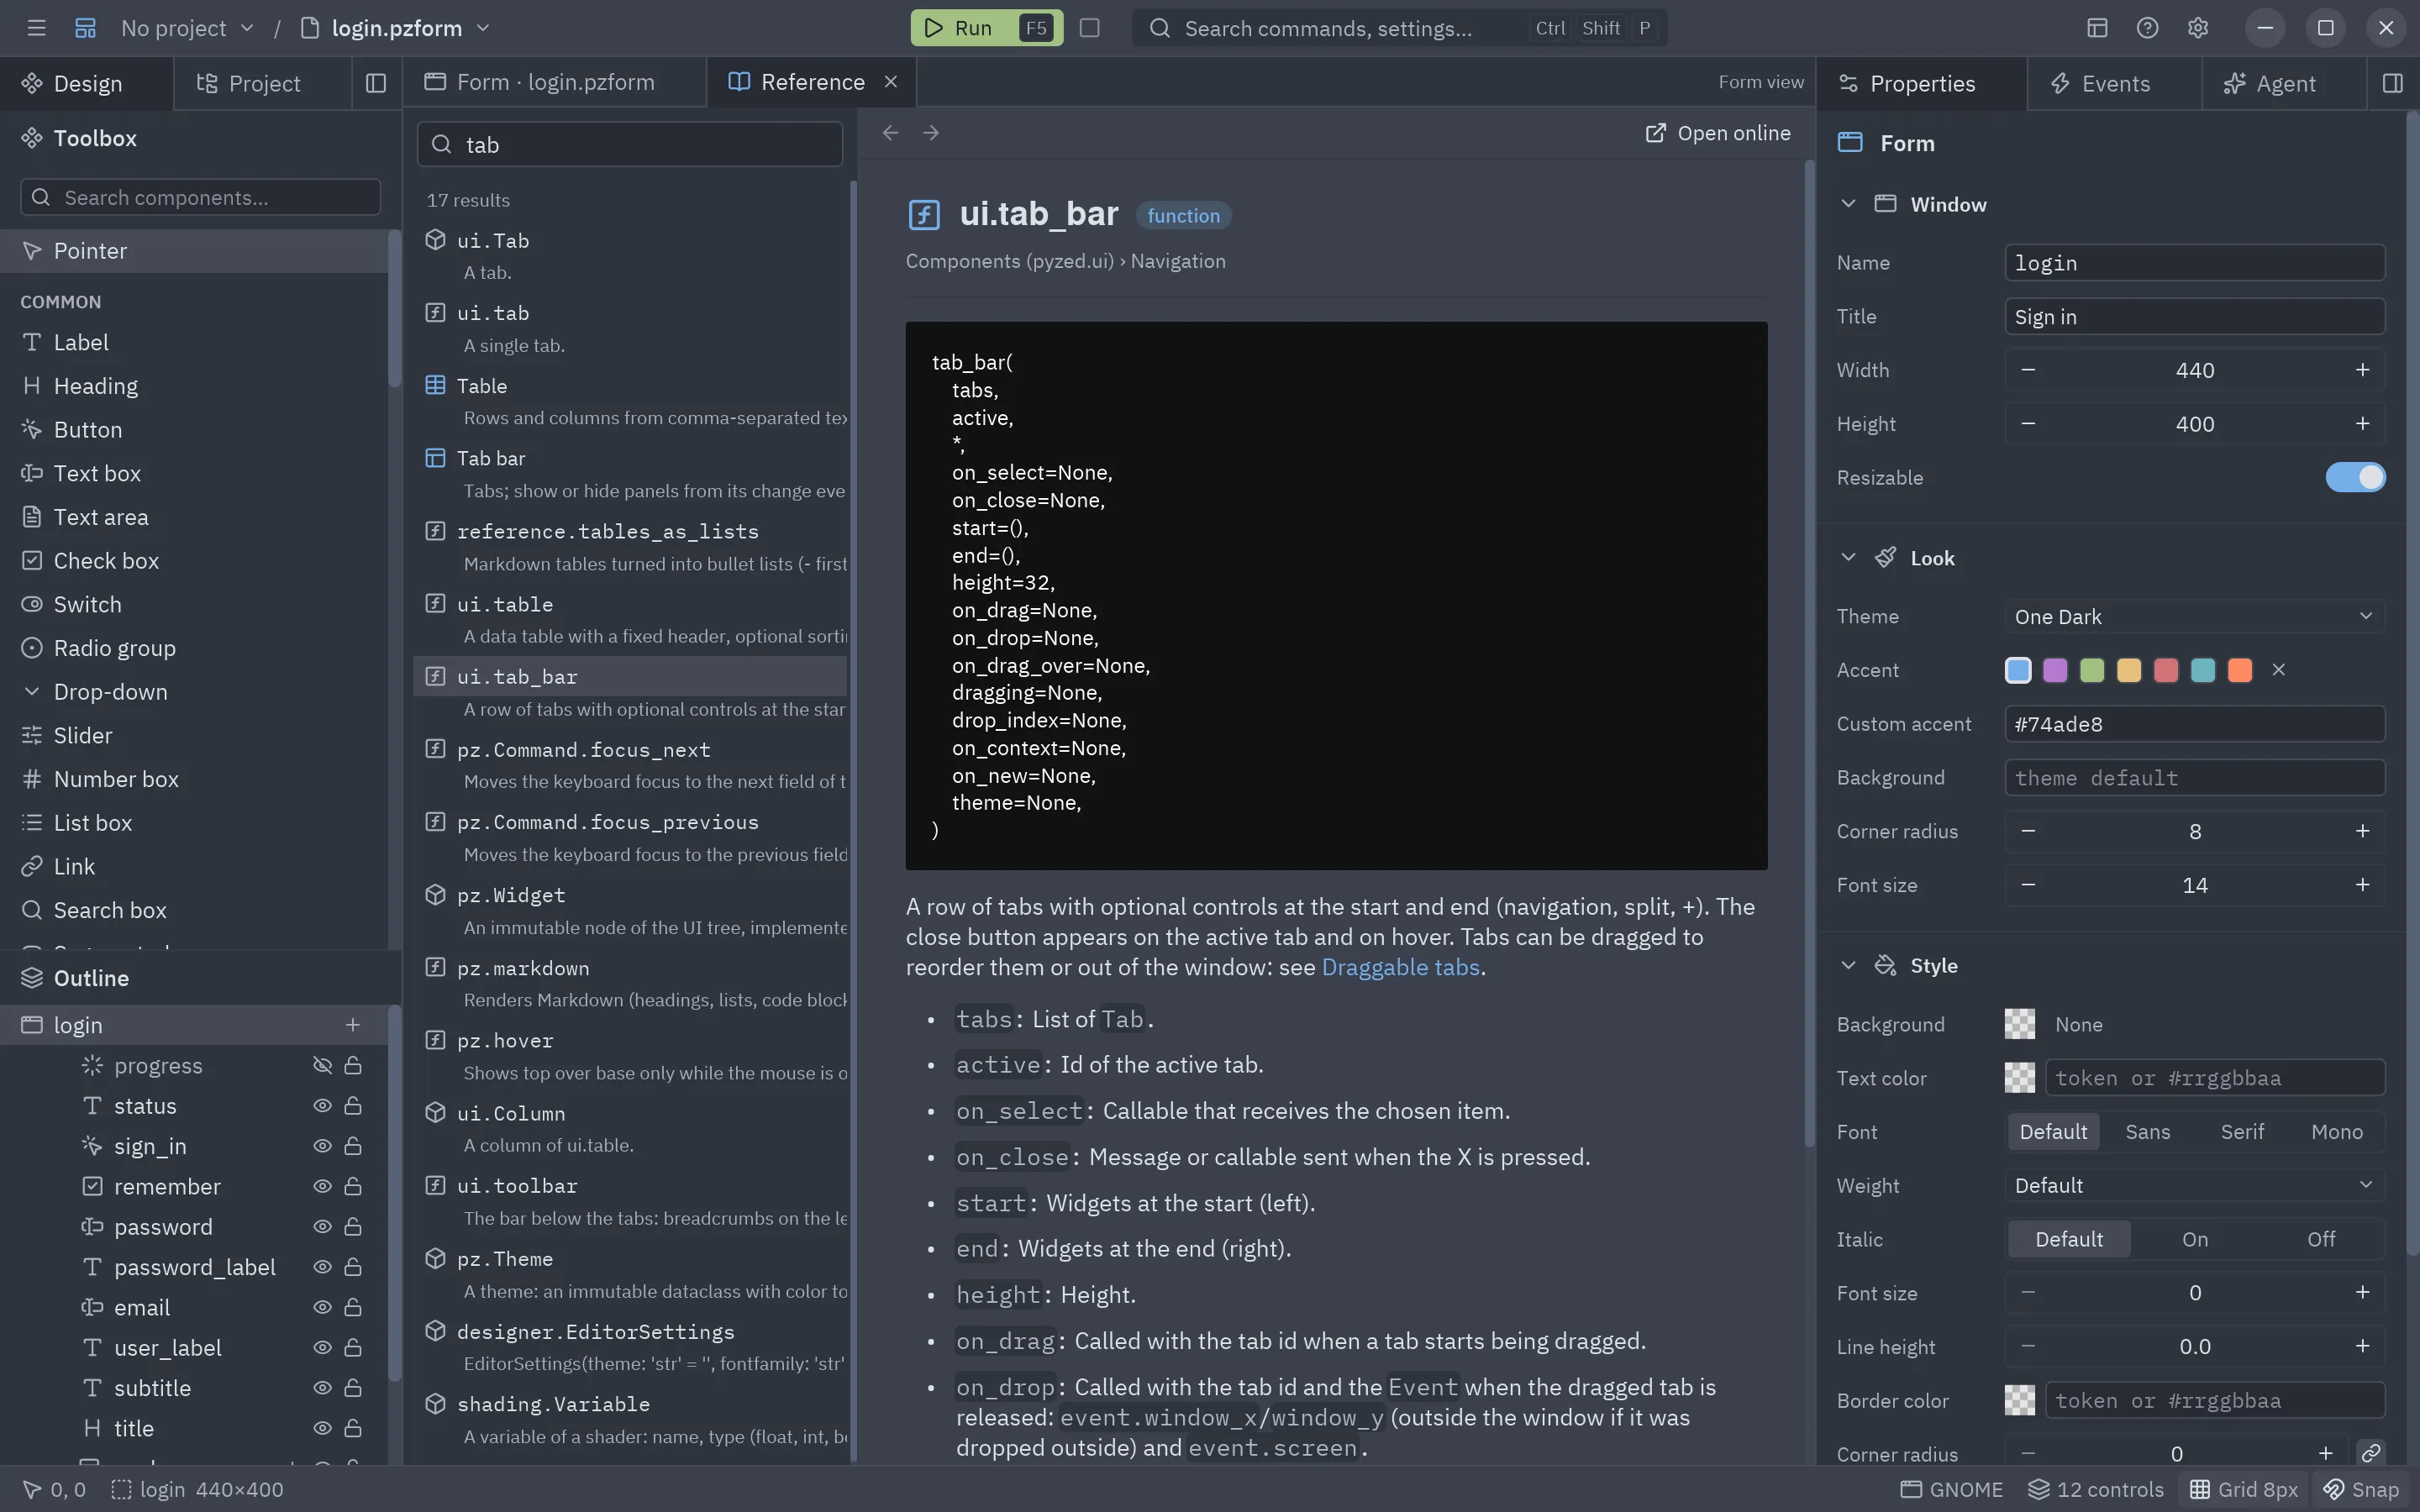Open the No project dropdown

(x=187, y=28)
